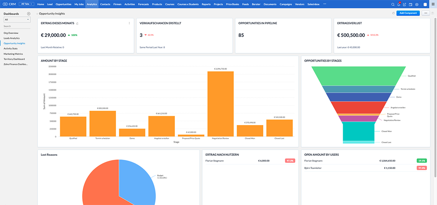Click the teal Closed Won funnel segment
The image size is (437, 205).
coord(359,131)
